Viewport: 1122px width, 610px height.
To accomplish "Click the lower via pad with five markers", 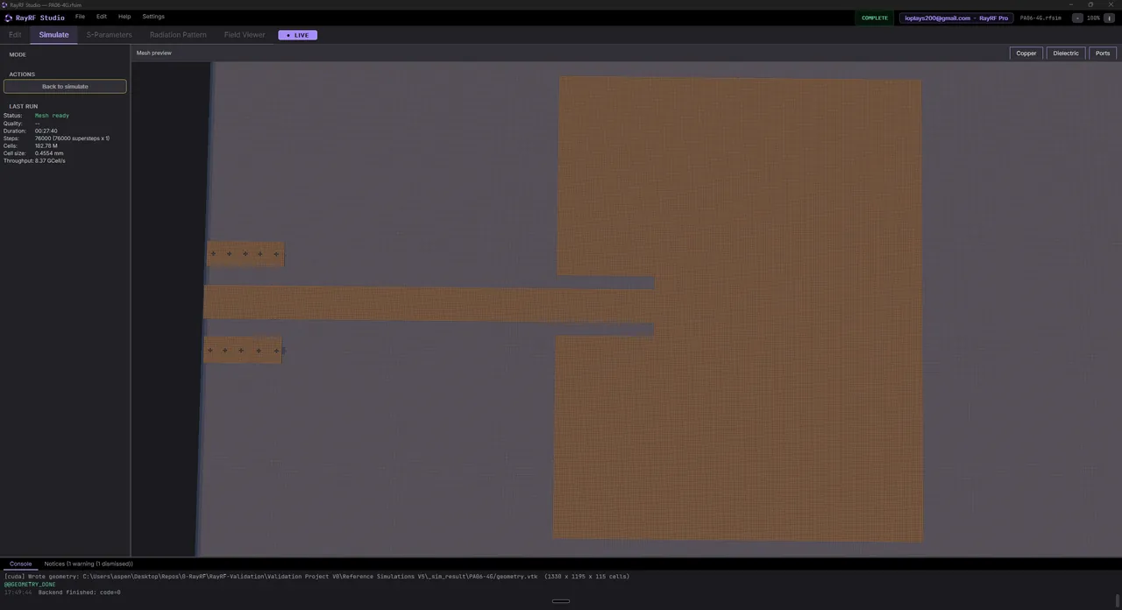I will pyautogui.click(x=243, y=351).
